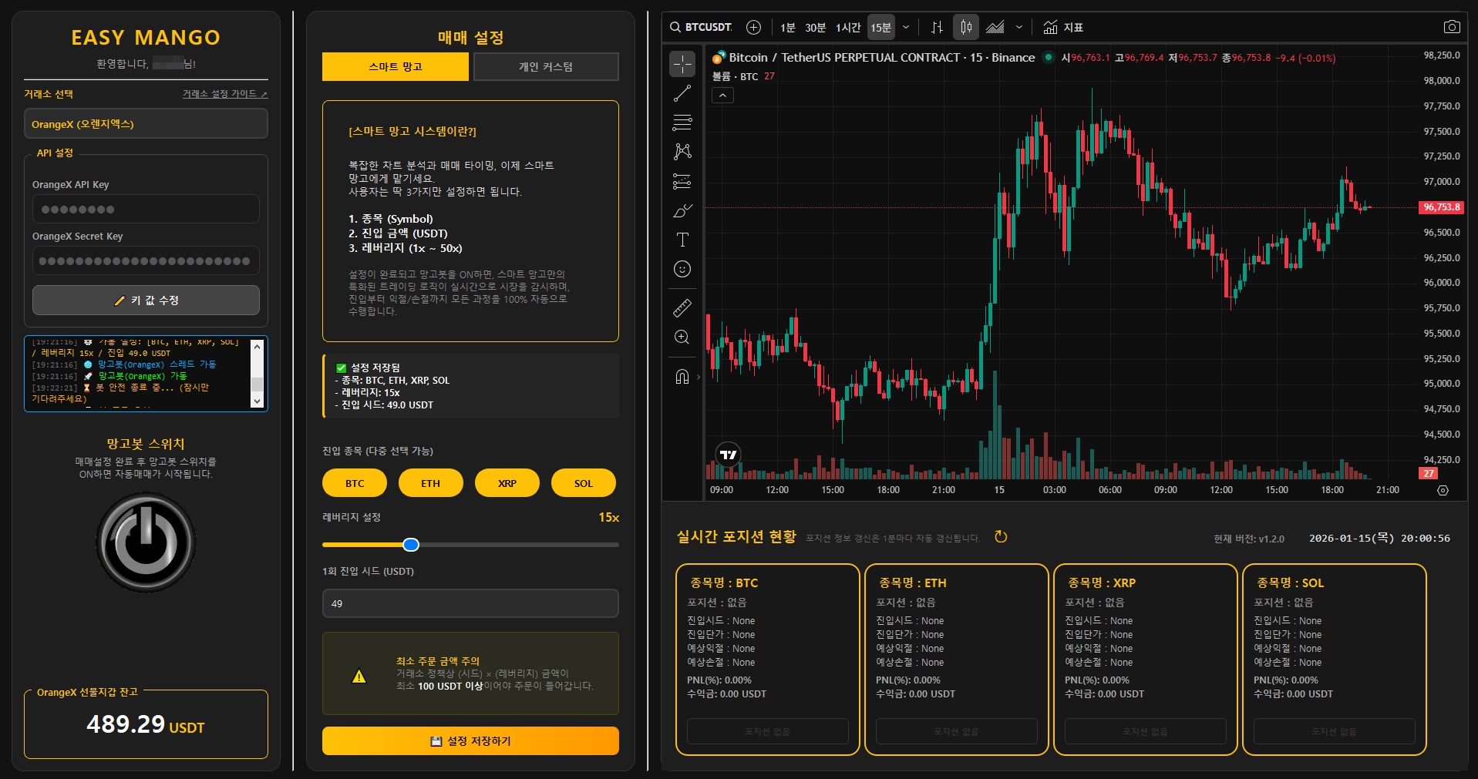Take a chart snapshot with camera icon
This screenshot has width=1478, height=779.
click(x=1451, y=27)
